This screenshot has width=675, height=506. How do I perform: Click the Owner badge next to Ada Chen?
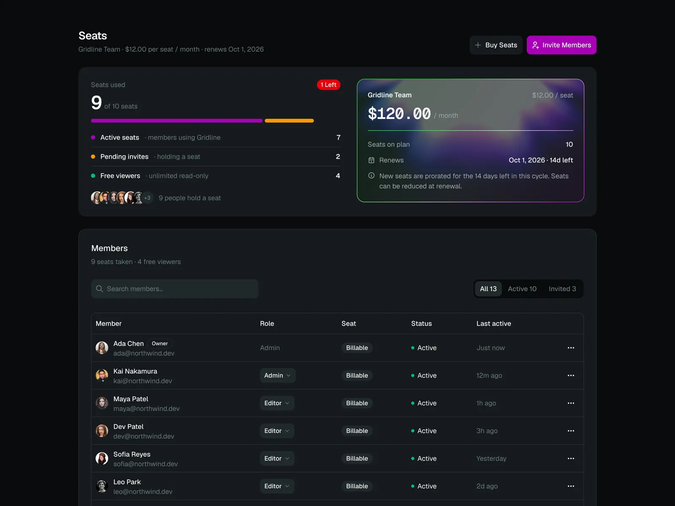[160, 344]
